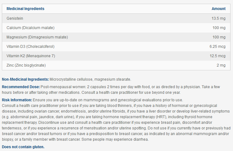Select the Genistein ingredient row
Screen dimensions: 233x151
click(15, 18)
